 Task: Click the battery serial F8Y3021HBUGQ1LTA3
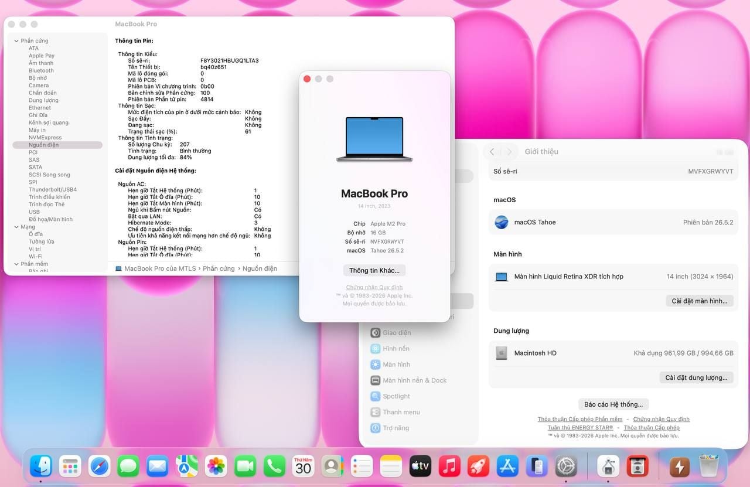(x=230, y=60)
